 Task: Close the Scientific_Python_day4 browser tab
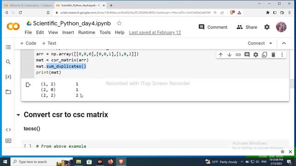click(x=104, y=6)
